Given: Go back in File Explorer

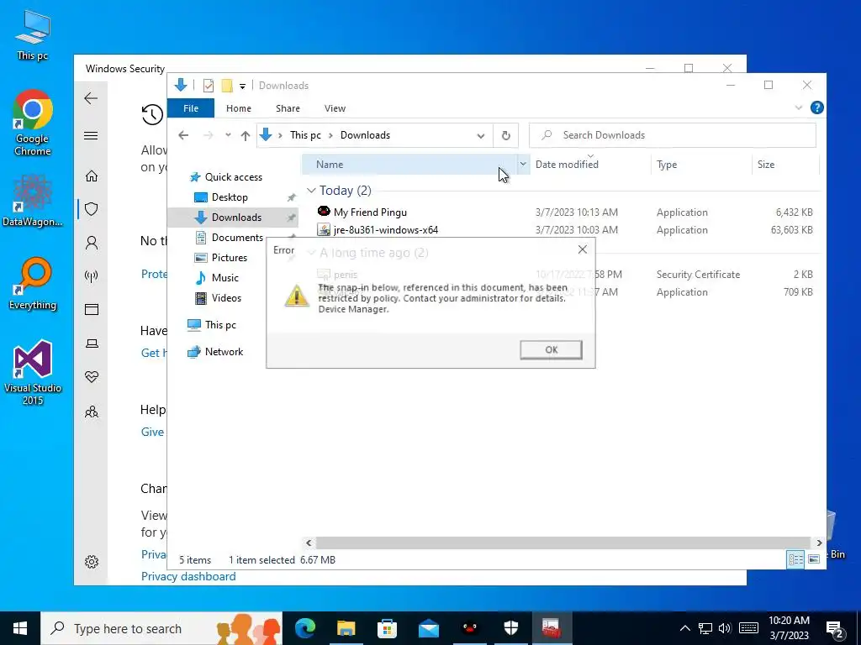Looking at the screenshot, I should [x=183, y=135].
